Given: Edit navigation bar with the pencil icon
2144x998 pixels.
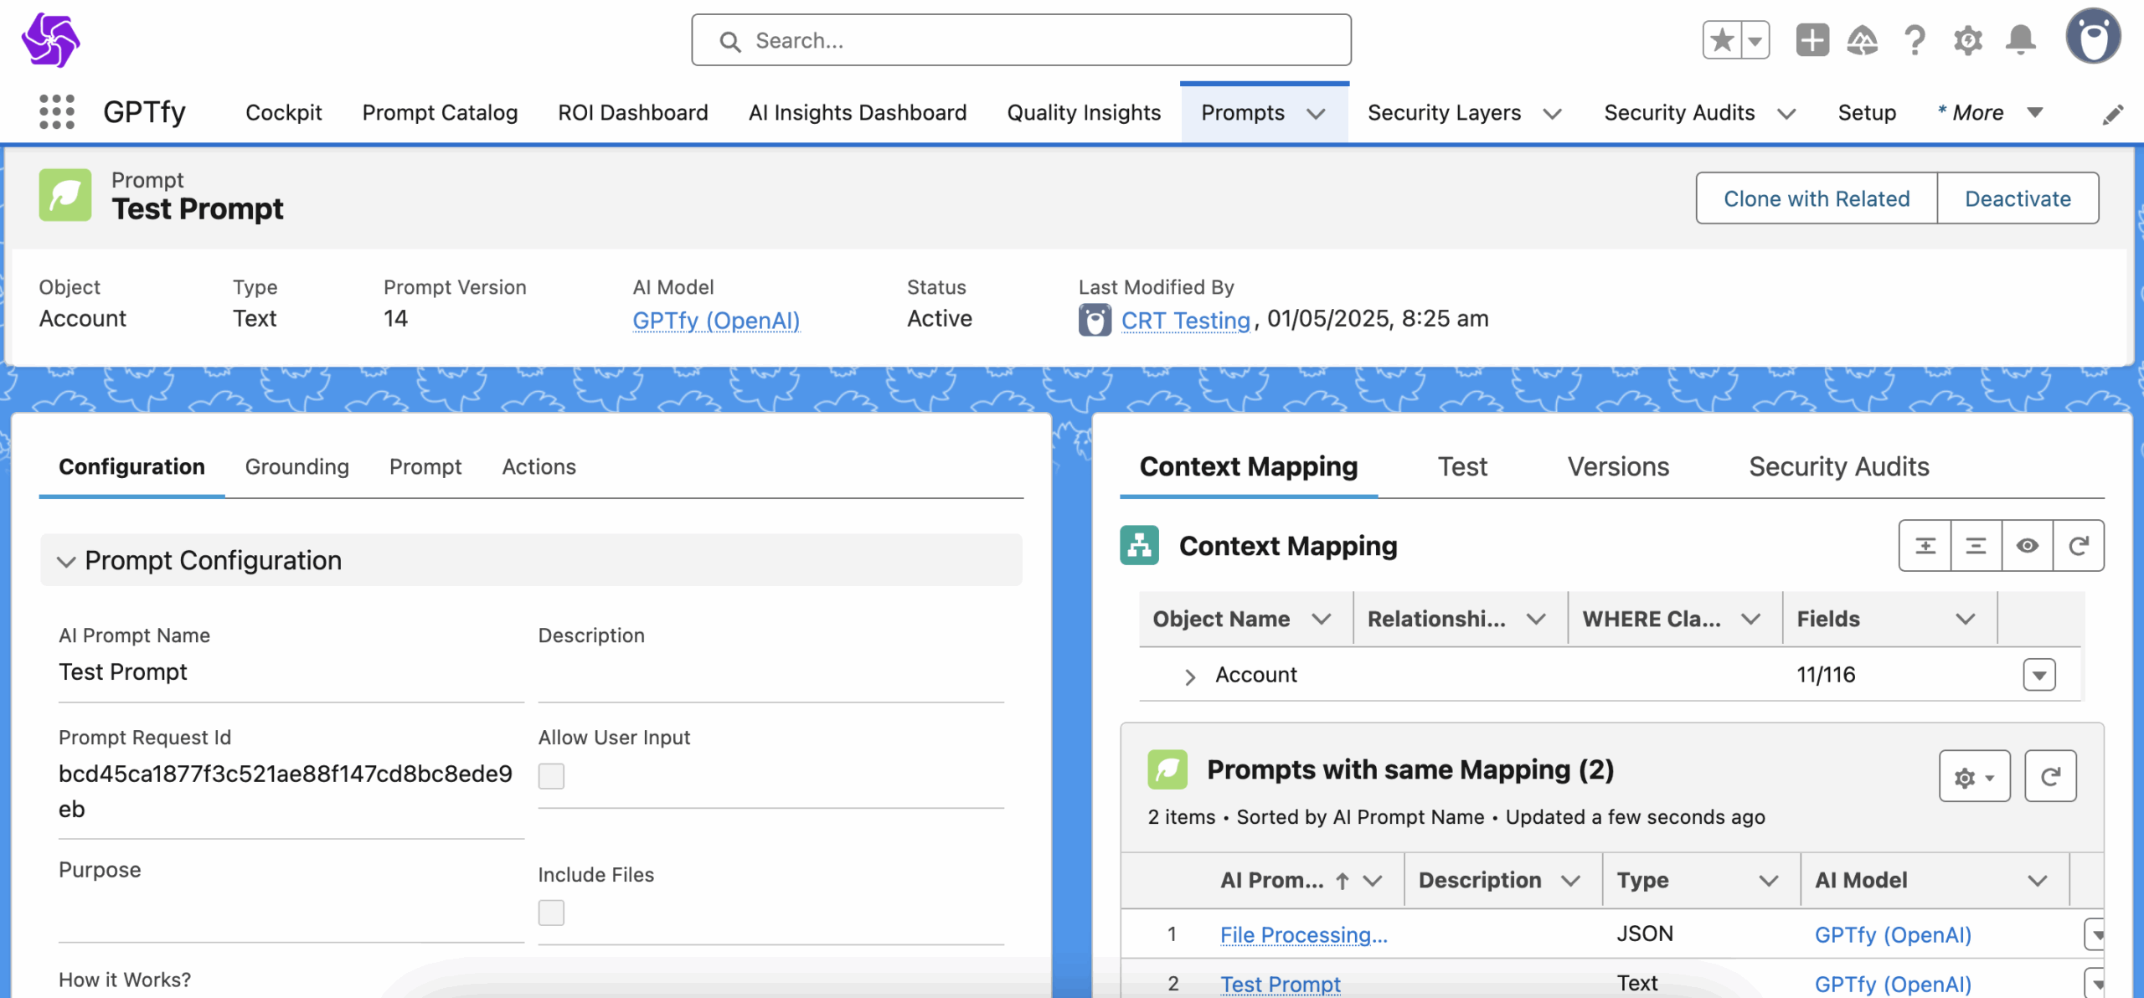Looking at the screenshot, I should click(x=2113, y=114).
